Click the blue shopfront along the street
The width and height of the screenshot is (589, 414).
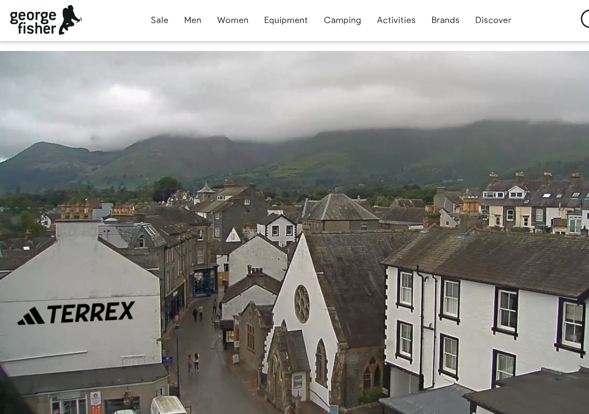pos(204,283)
